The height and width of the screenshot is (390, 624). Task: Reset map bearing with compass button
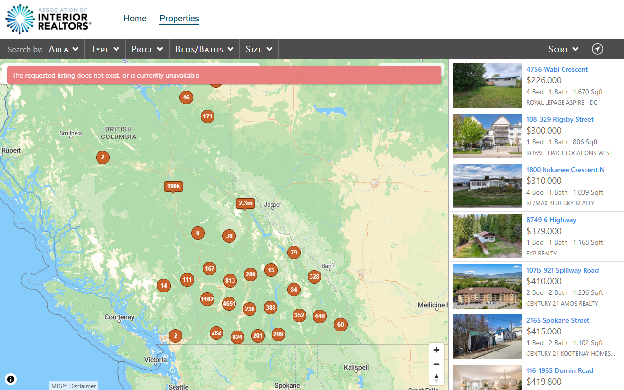pyautogui.click(x=436, y=378)
